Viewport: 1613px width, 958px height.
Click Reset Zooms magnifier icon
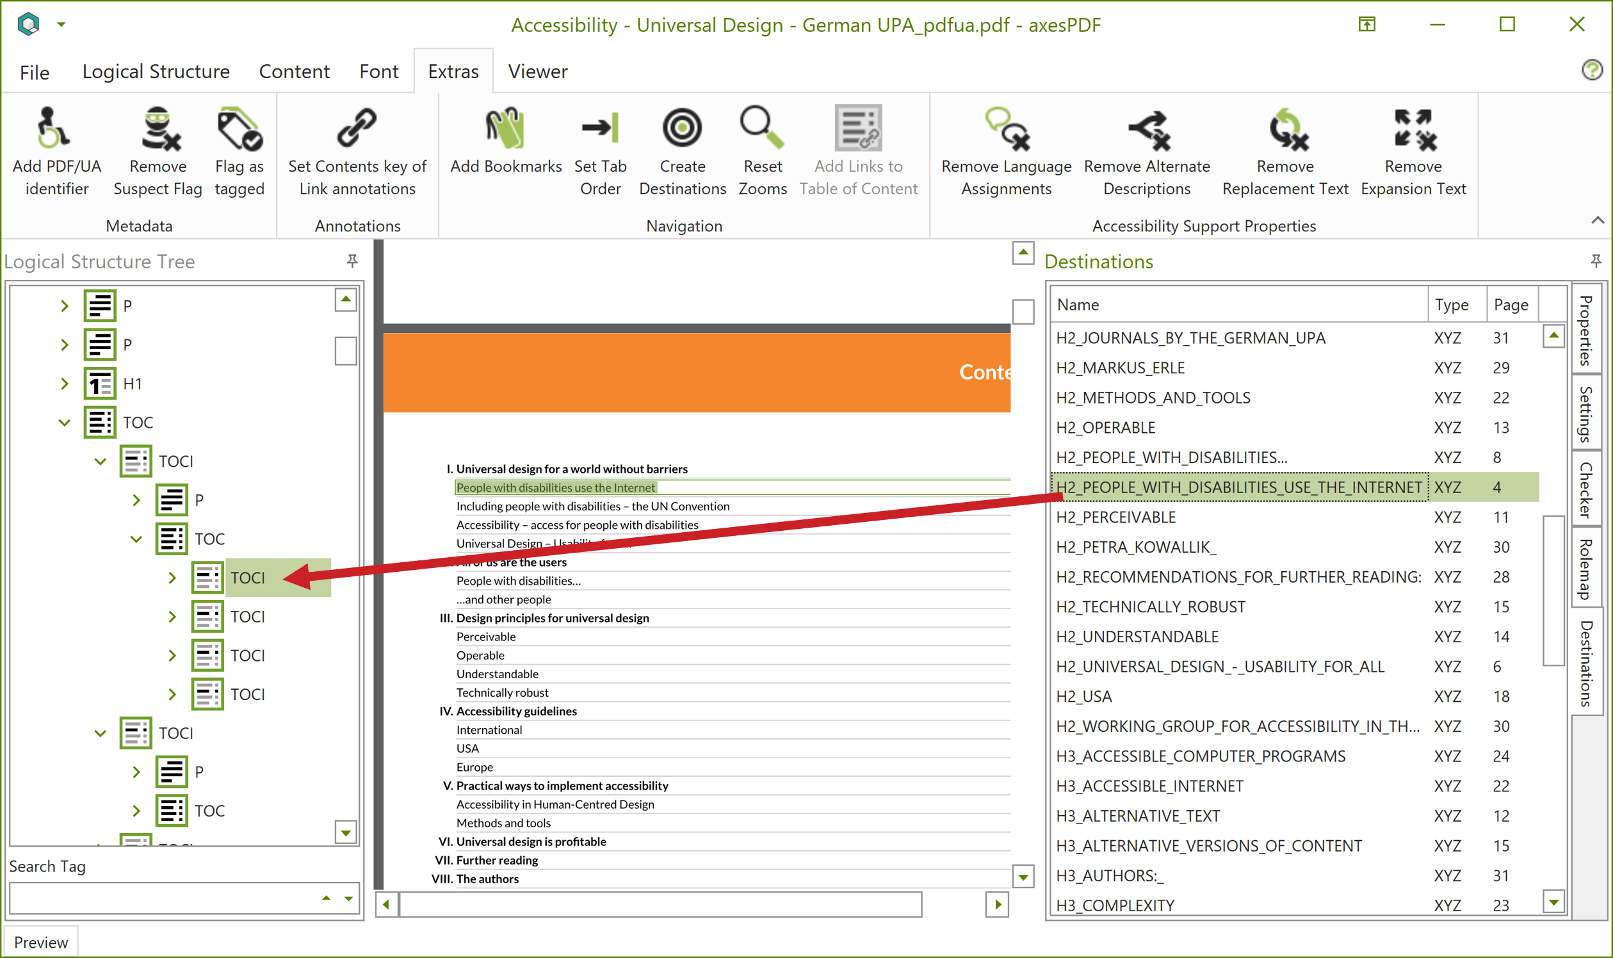click(762, 128)
